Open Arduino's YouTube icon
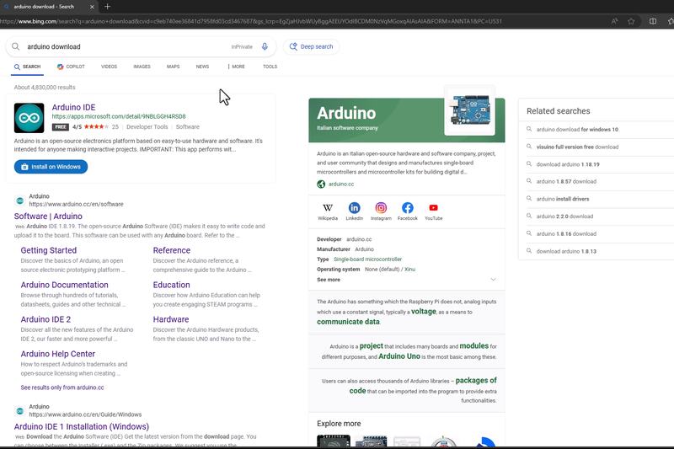Viewport: 674px width, 449px height. (x=433, y=208)
